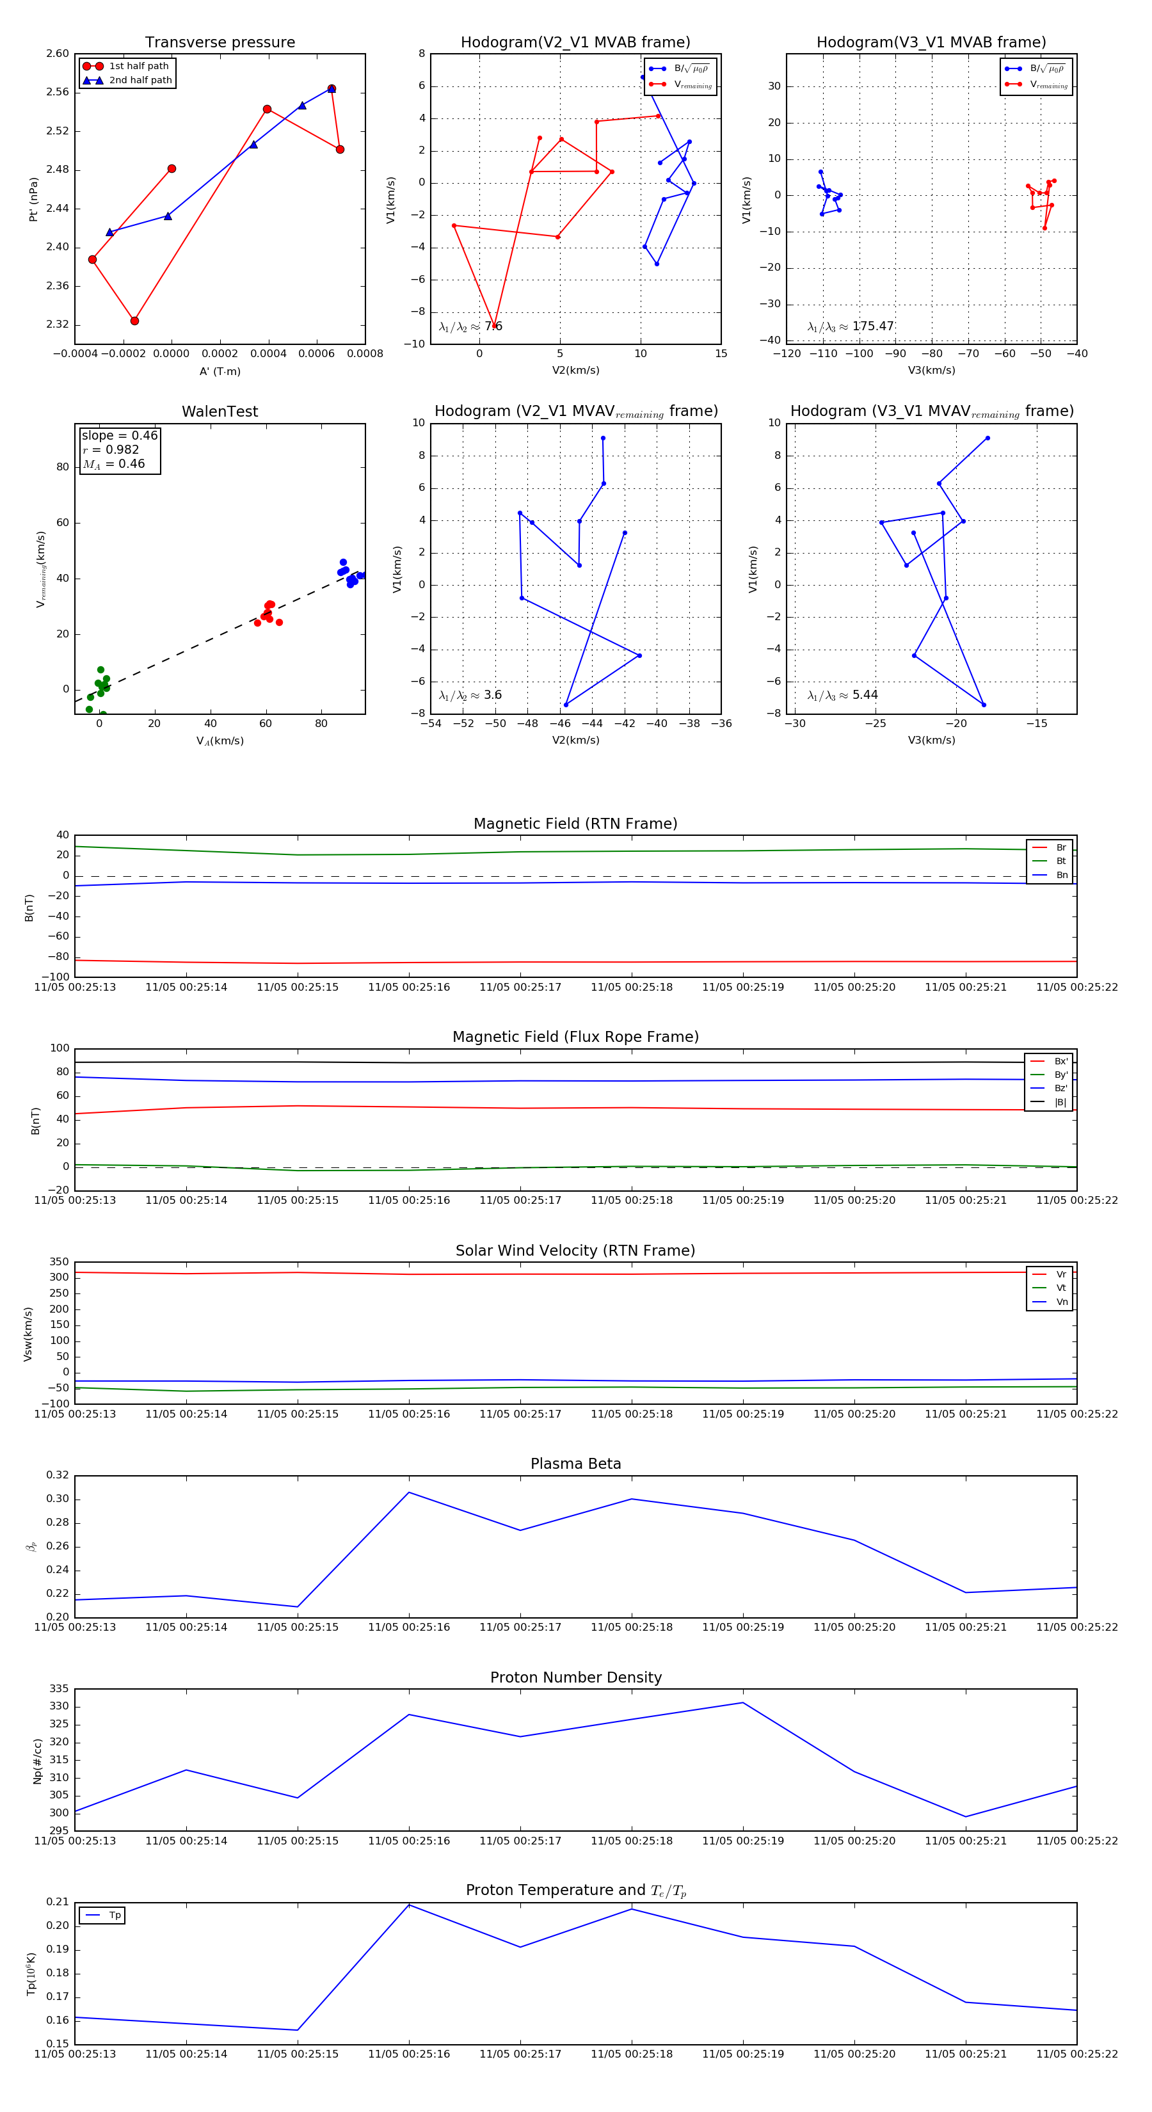Screen dimensions: 1152x2112
Task: Click the 'Hodogram(V2_V1 MVAB frame)' title
Action: click(x=575, y=43)
